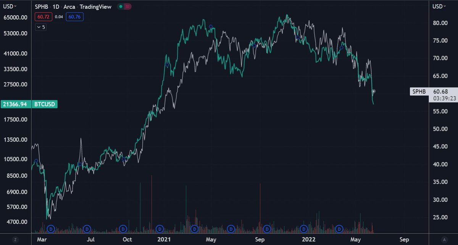
Task: Click the dividend marker near May 2021
Action: tap(194, 229)
